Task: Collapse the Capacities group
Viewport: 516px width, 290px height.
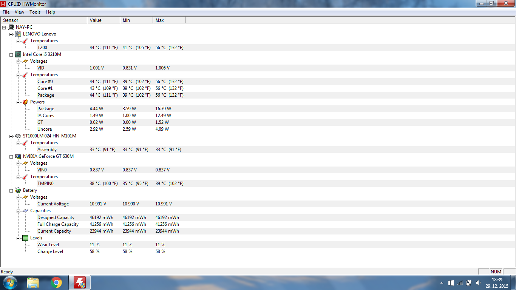Action: pos(18,211)
